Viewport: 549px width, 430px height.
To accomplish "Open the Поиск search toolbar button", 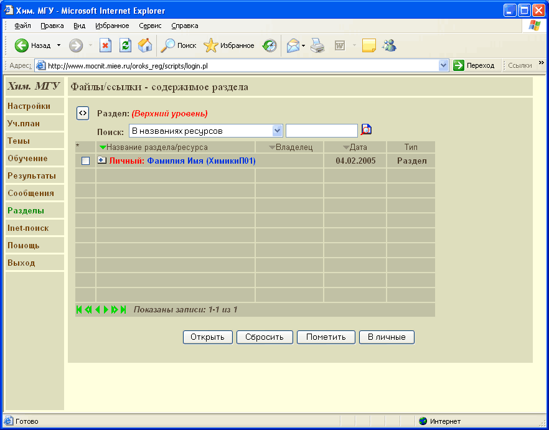I will click(x=178, y=45).
